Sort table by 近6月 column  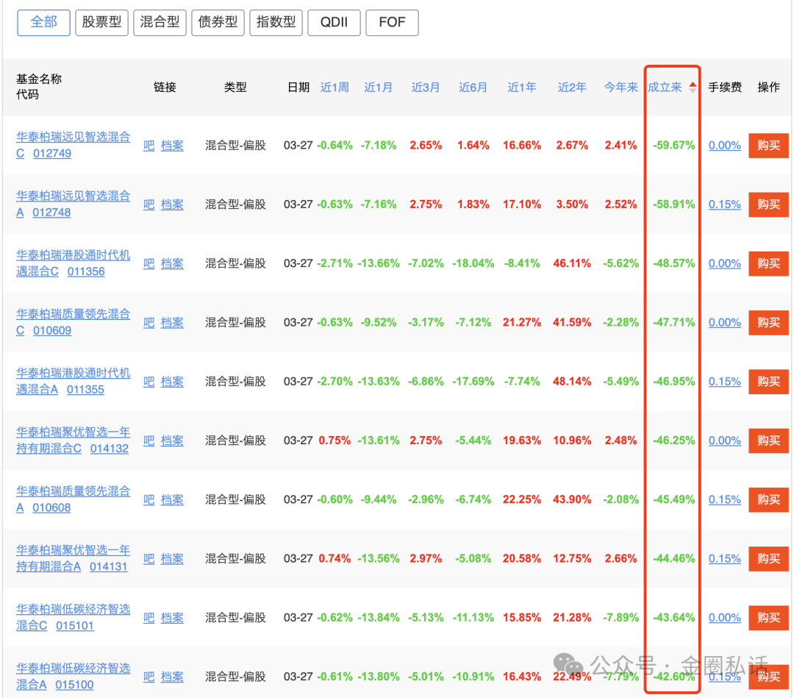tap(473, 88)
